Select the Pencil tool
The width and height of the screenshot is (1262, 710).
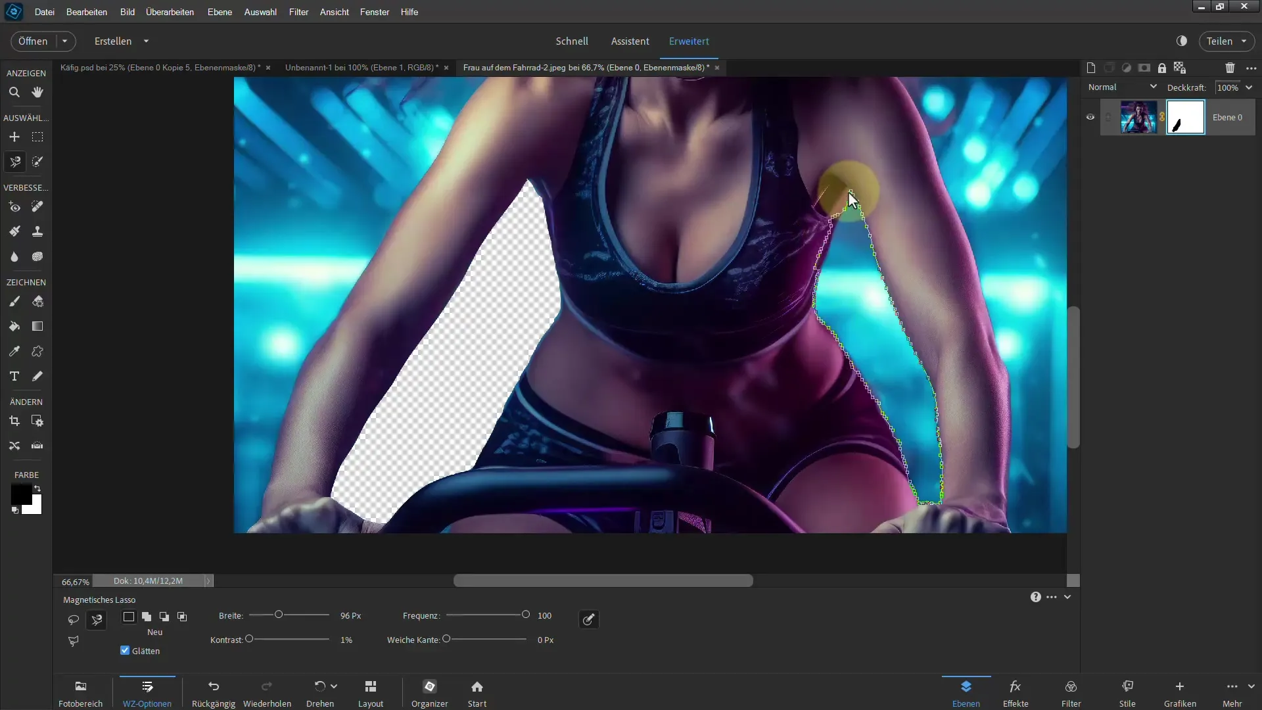click(37, 376)
